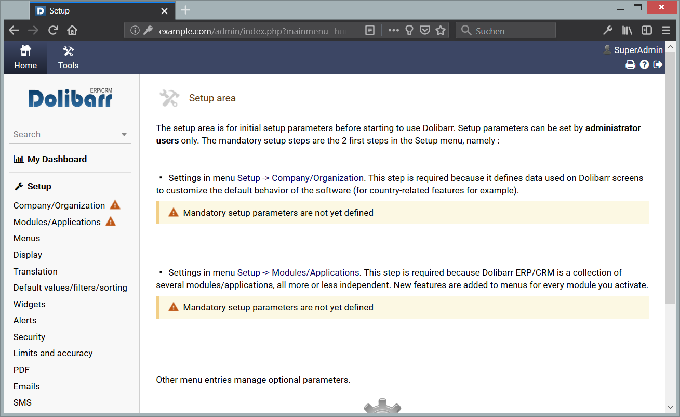
Task: Open the online help question mark icon
Action: [644, 64]
